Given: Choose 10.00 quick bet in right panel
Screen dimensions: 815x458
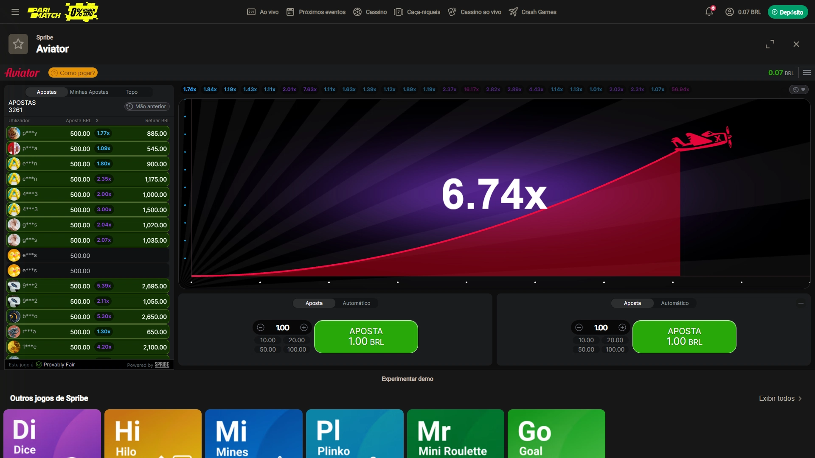Looking at the screenshot, I should 586,340.
